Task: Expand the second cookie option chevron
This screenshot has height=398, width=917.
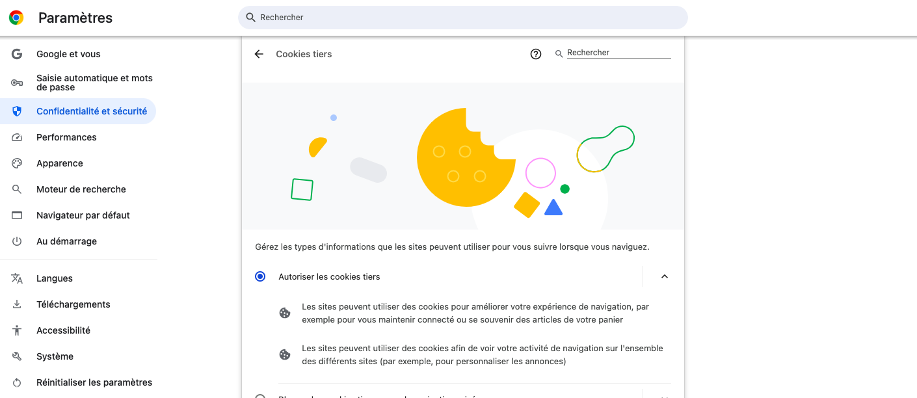Action: click(x=664, y=396)
